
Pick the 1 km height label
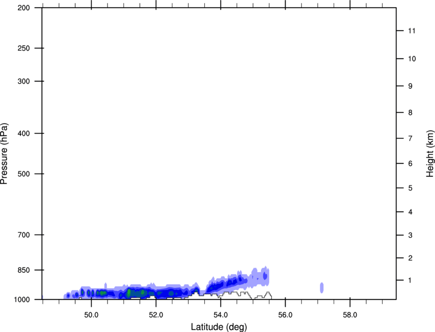[410, 280]
